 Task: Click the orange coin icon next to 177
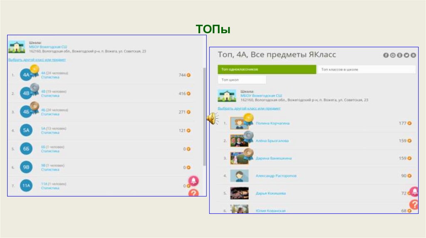pos(409,123)
